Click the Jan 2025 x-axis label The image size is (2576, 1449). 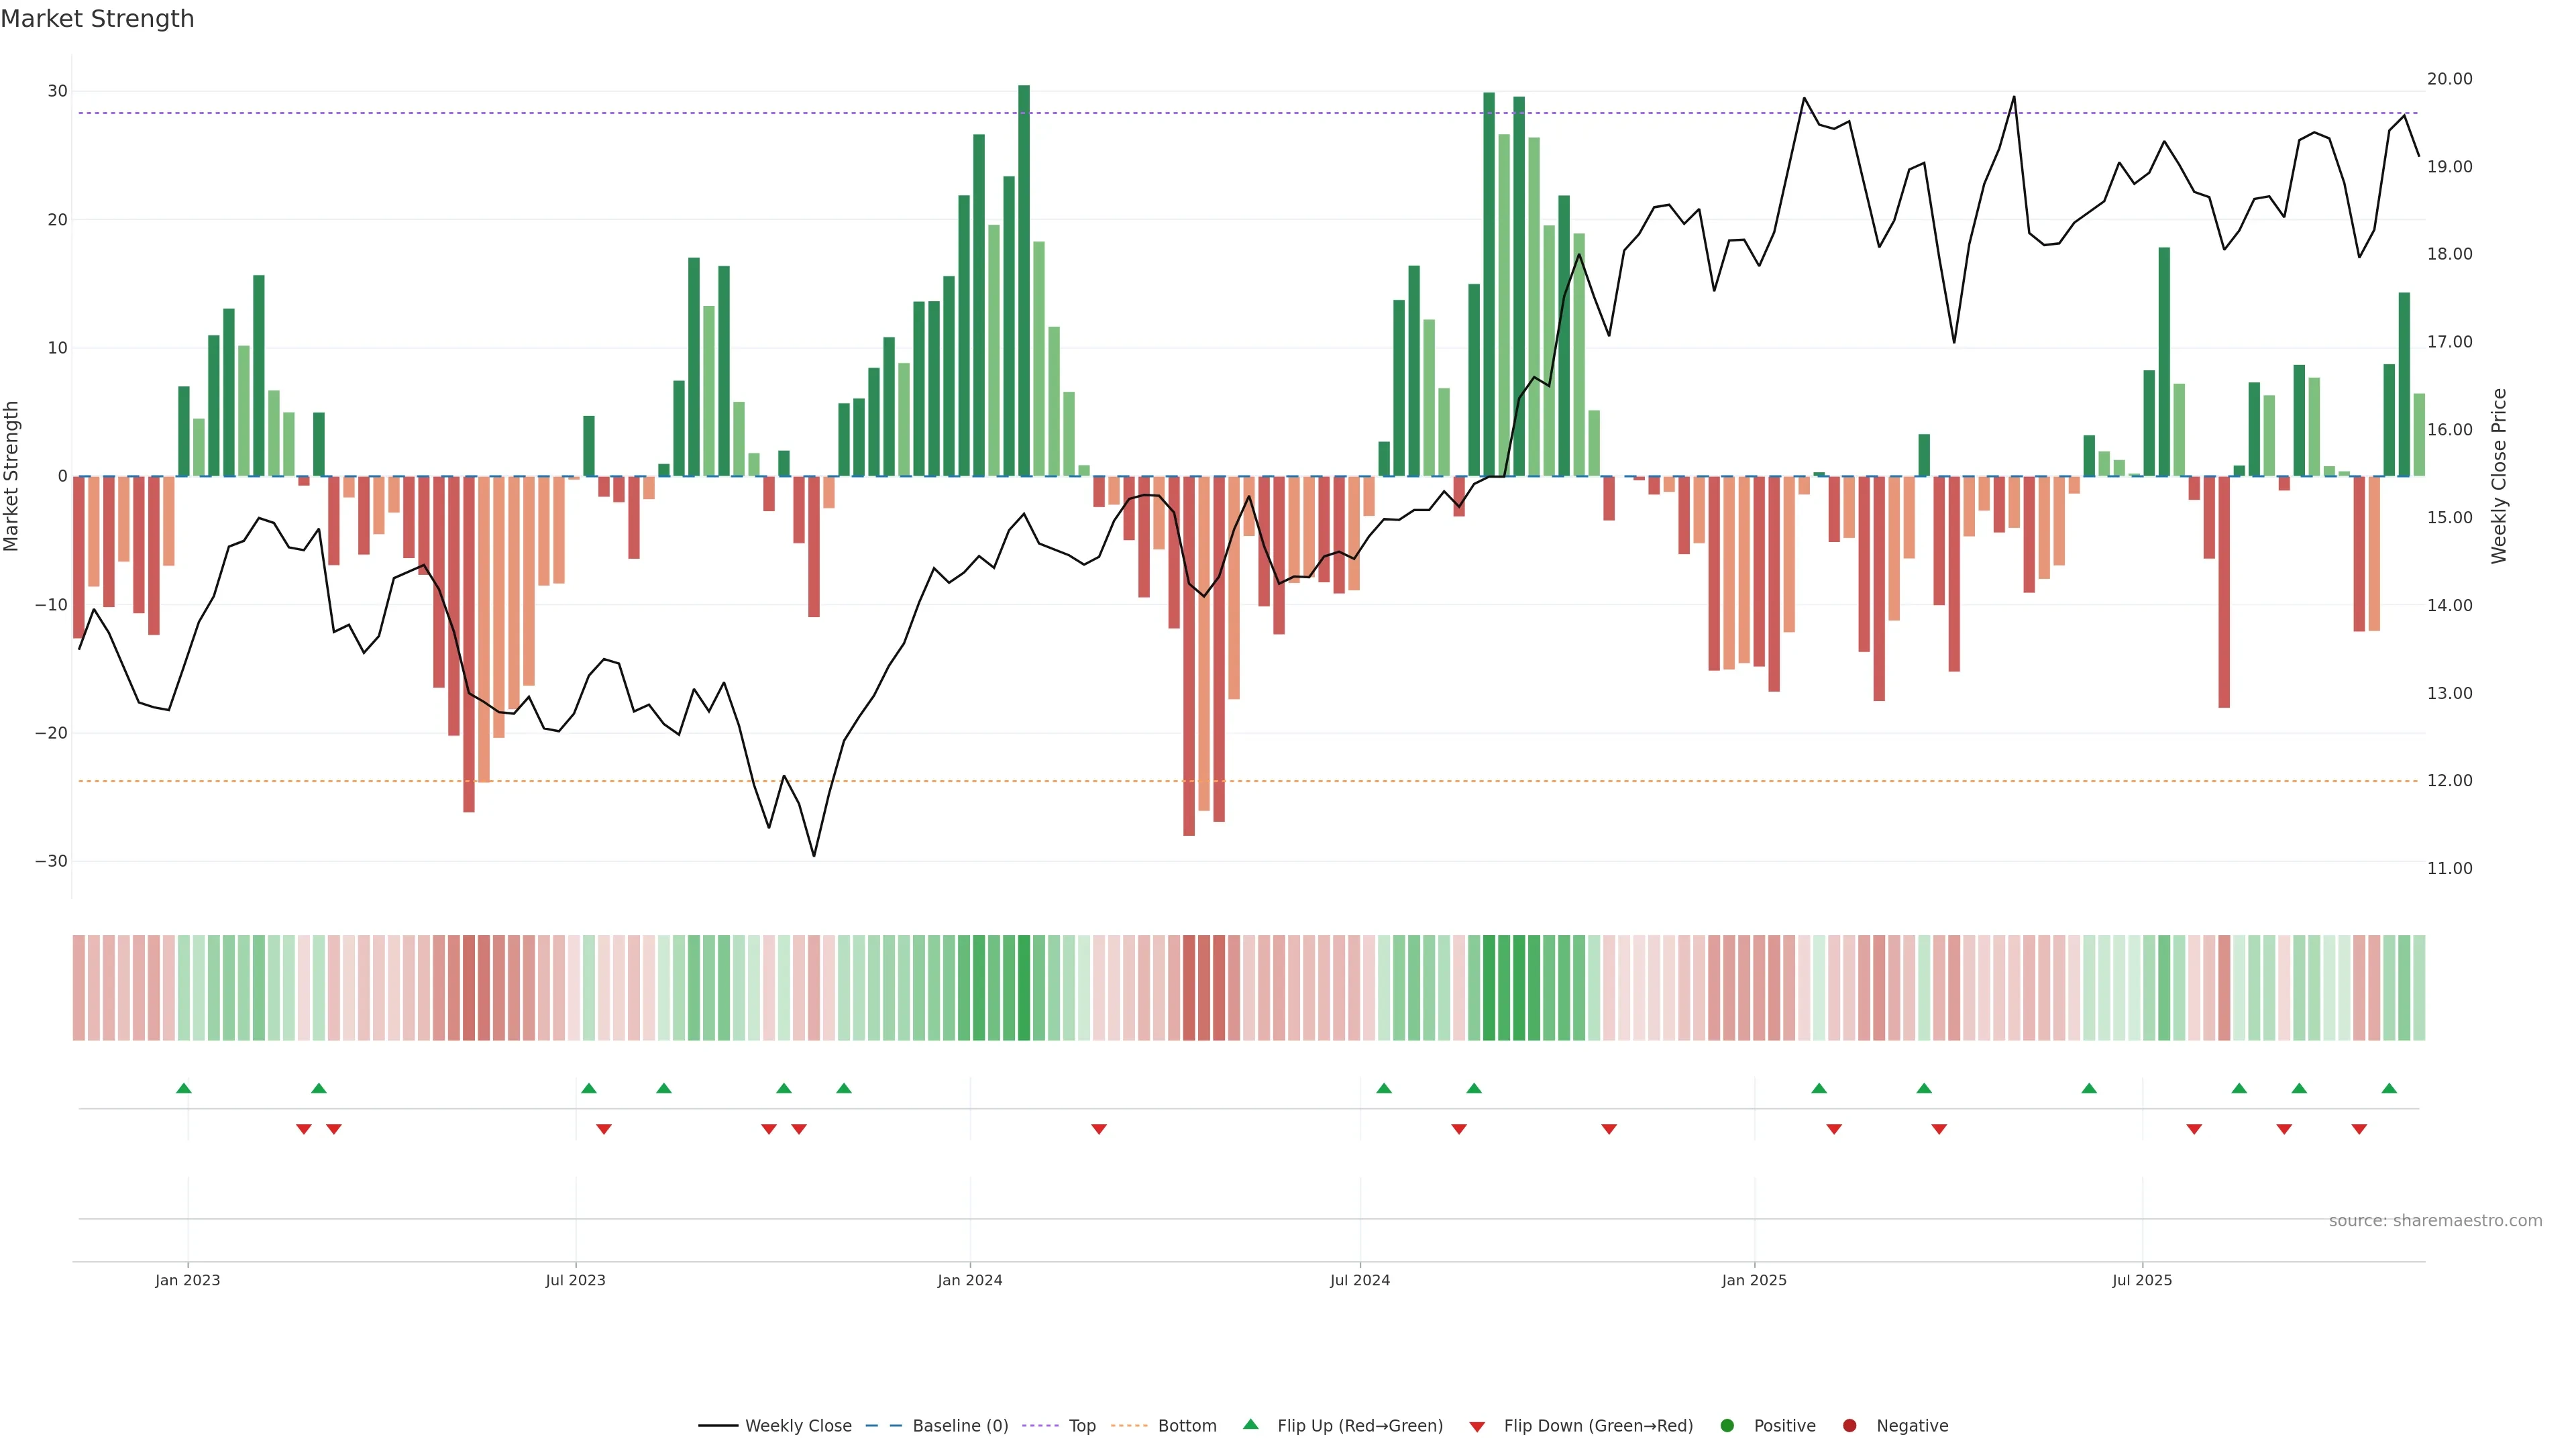coord(1754,1280)
